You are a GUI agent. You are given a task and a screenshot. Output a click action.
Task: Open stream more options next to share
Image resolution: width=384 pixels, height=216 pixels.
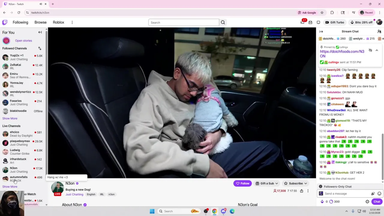308,191
